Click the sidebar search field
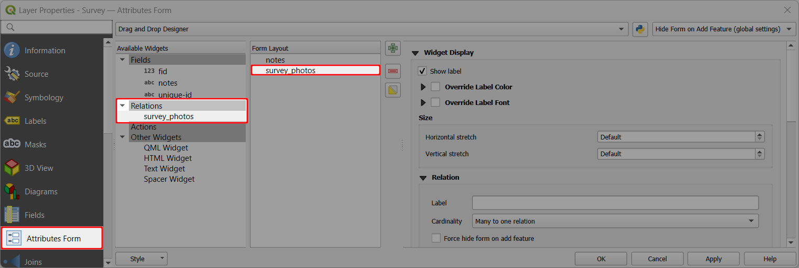 coord(57,27)
